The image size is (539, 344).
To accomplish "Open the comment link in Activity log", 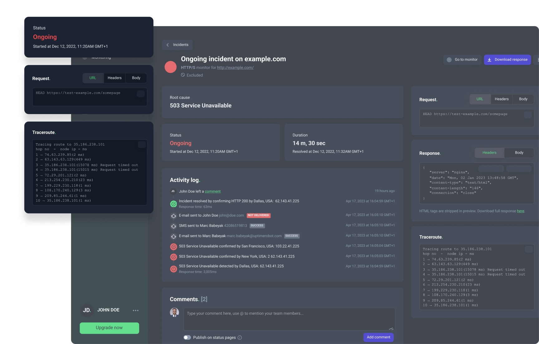I will (213, 191).
